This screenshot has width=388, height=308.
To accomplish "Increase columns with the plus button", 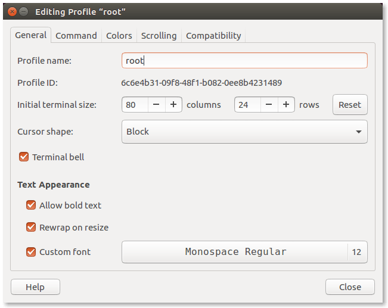I will tap(173, 105).
